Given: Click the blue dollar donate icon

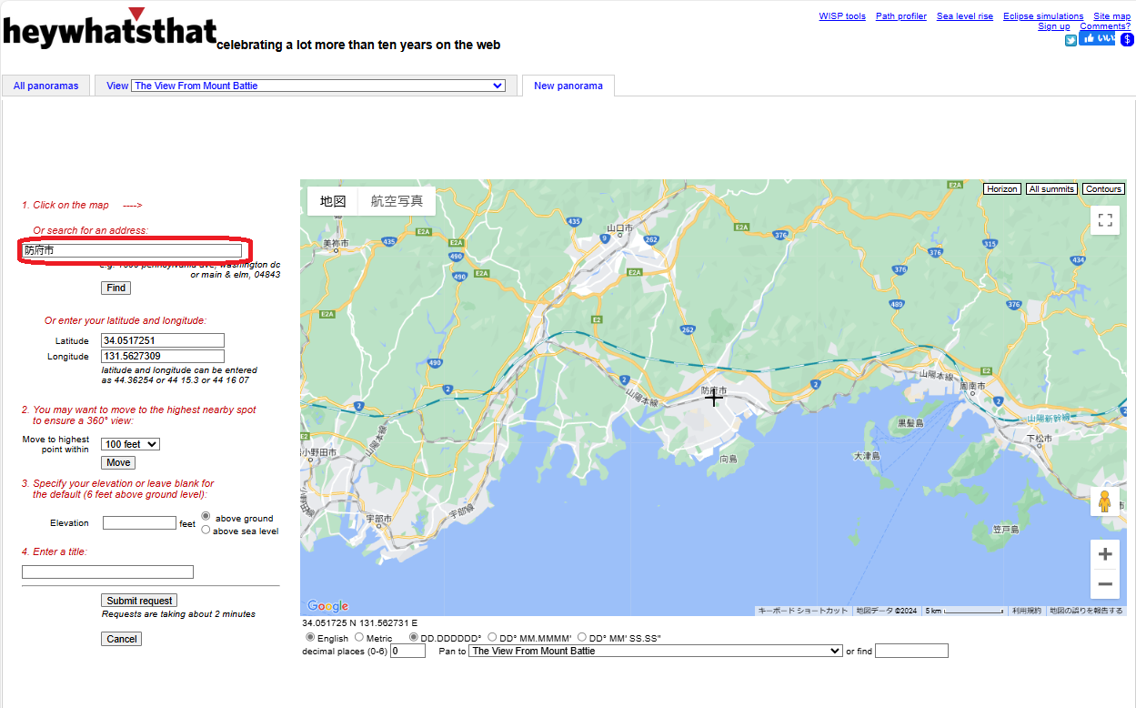Looking at the screenshot, I should [1127, 40].
